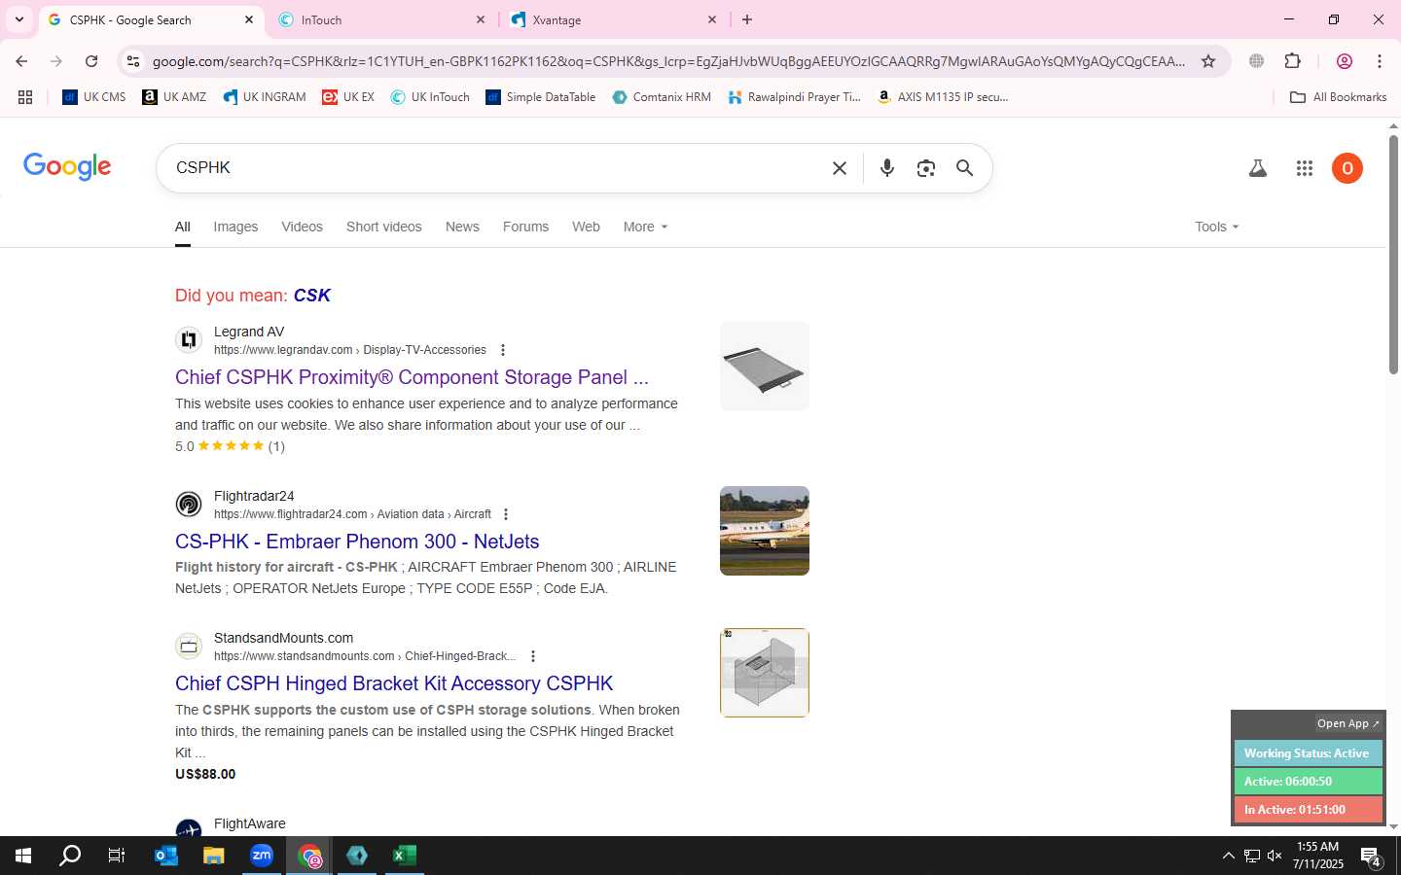Open the Extensions puzzle icon

coord(1293,61)
